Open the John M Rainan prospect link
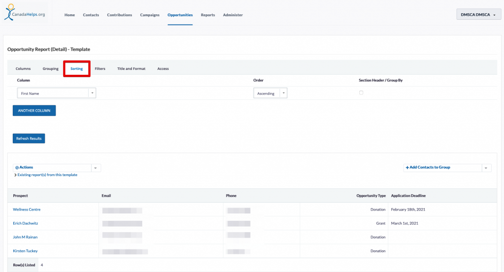The height and width of the screenshot is (272, 504). [25, 237]
